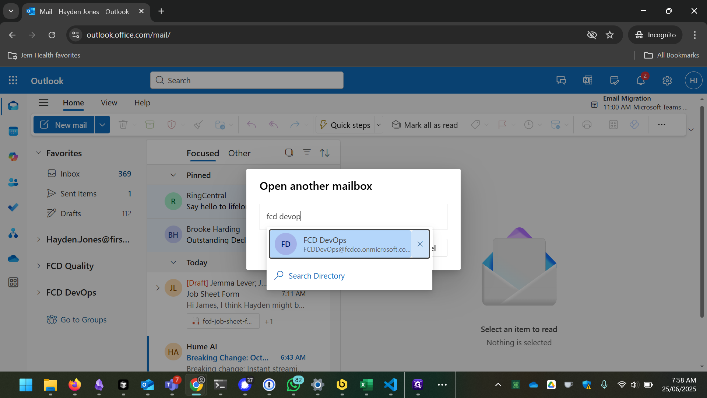Click the Print icon in ribbon

coord(587,125)
